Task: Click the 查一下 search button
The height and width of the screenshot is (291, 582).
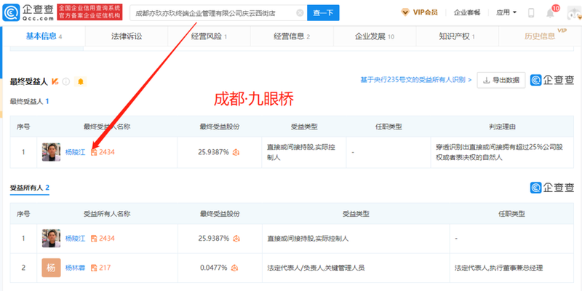Action: coord(323,12)
